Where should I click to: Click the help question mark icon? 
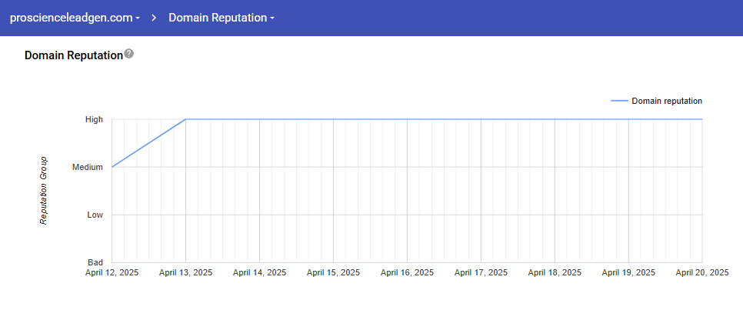(x=129, y=54)
